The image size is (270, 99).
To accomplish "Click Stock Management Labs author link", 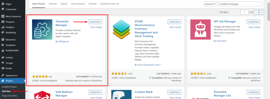I will (149, 65).
